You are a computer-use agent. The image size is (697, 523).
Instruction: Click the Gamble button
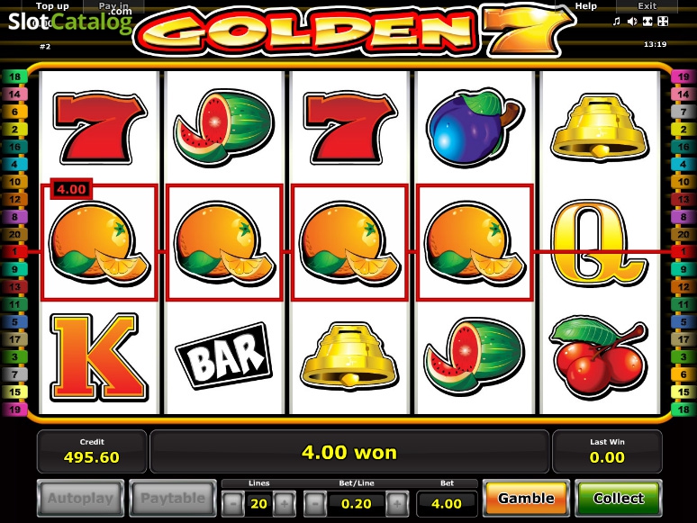point(526,498)
